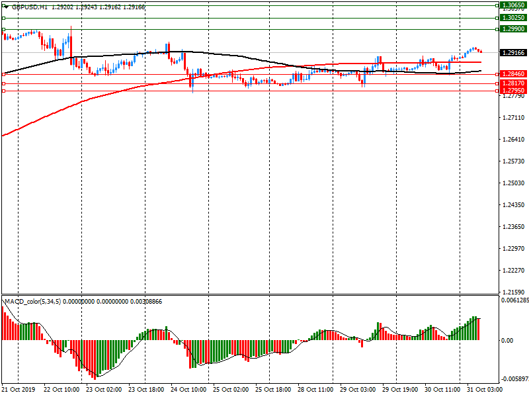Click the 28 Oct 11:00 time label
The image size is (529, 397).
(x=317, y=389)
